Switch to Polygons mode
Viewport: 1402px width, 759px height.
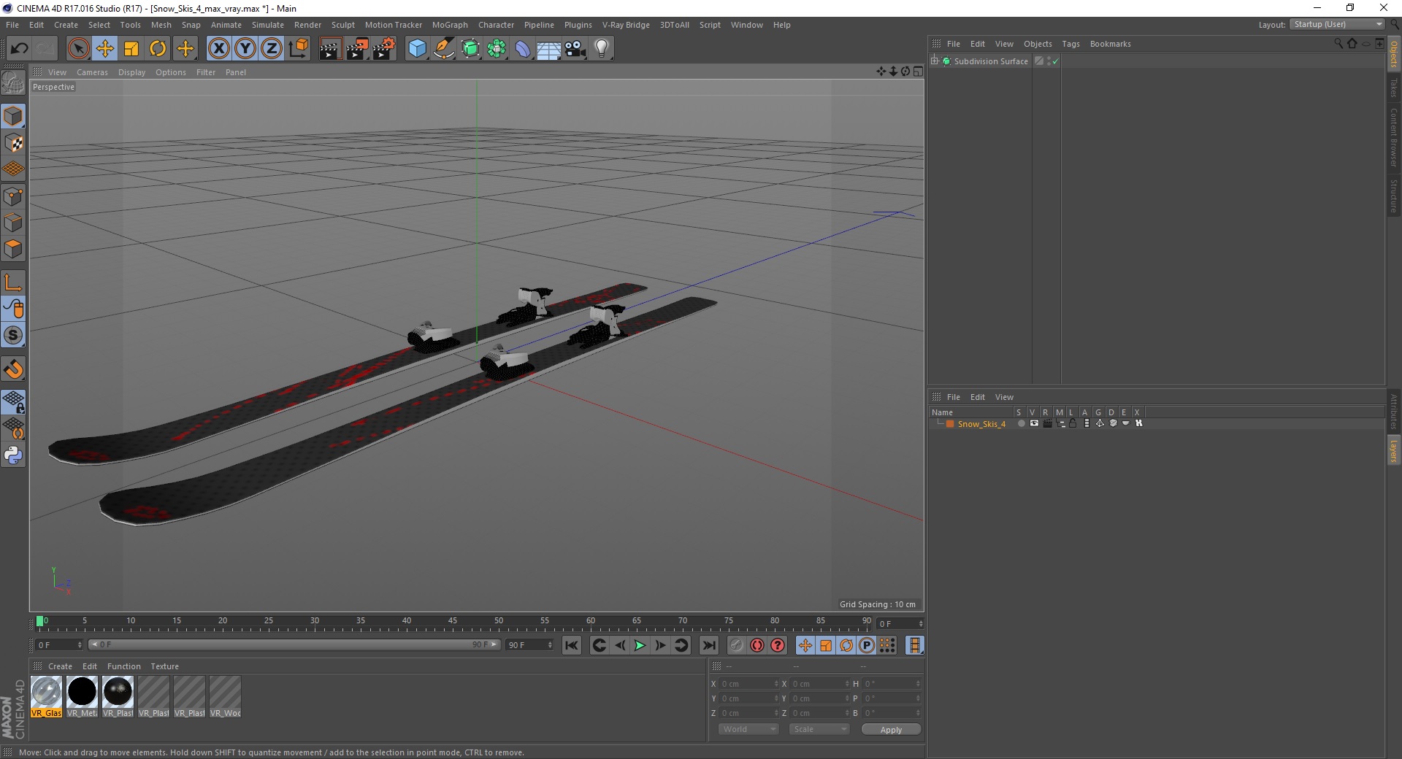[x=13, y=249]
